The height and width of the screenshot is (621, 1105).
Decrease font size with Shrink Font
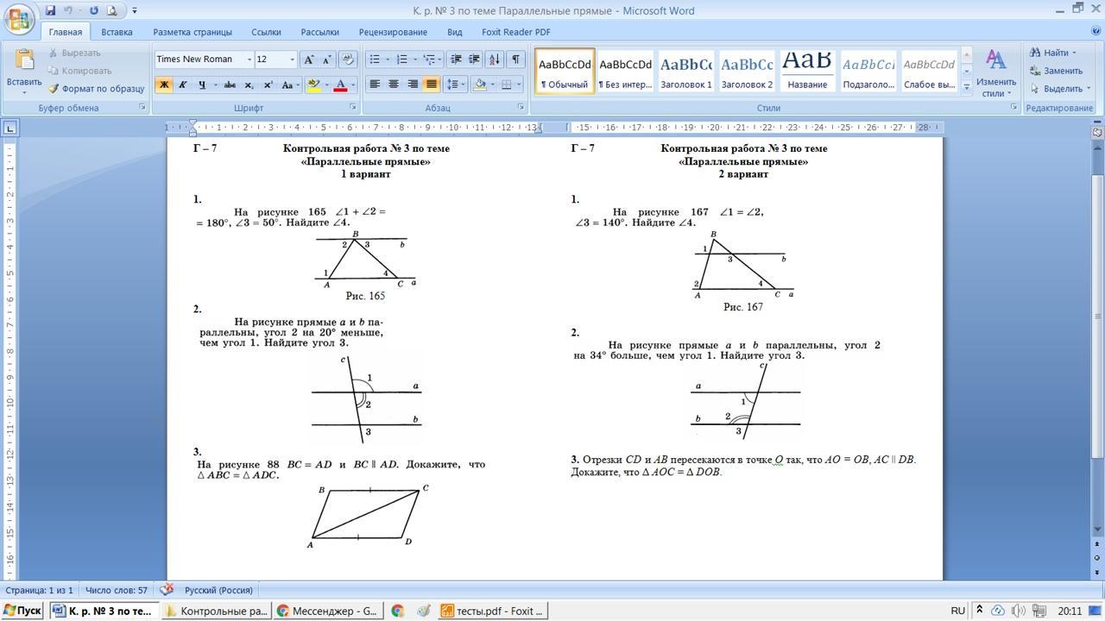327,60
